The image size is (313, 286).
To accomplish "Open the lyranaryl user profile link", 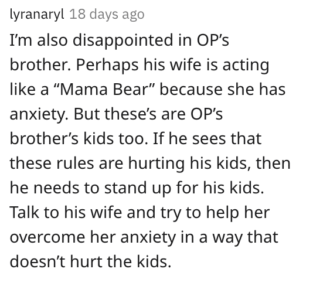I will [37, 15].
